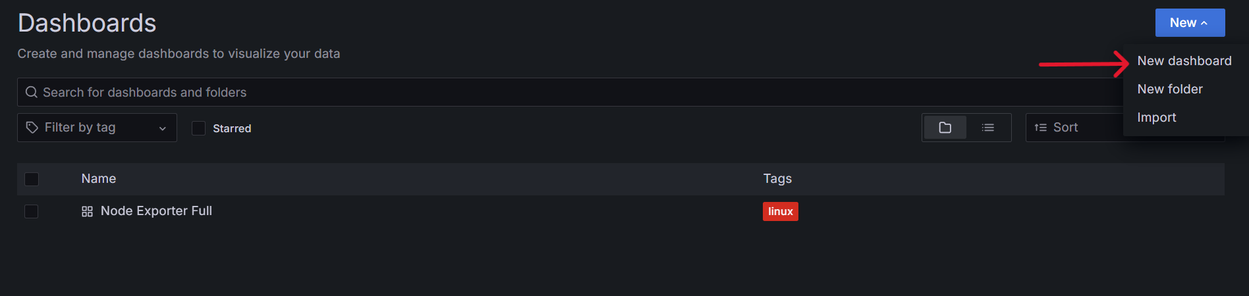Click the sort order icon
The width and height of the screenshot is (1249, 296).
pyautogui.click(x=1040, y=128)
